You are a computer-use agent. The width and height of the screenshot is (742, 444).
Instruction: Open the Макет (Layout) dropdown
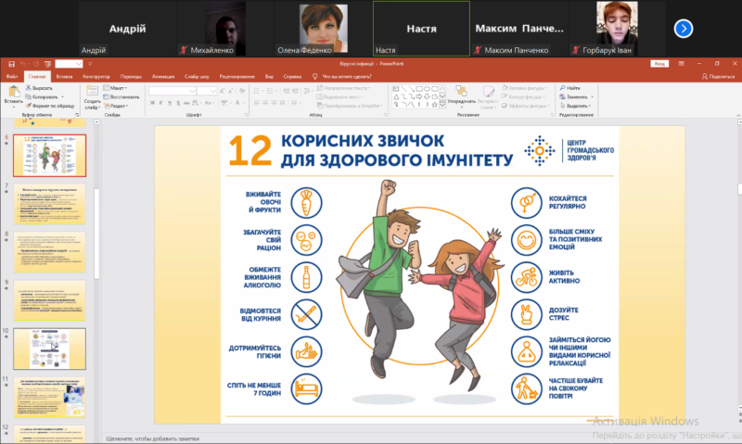pyautogui.click(x=115, y=88)
